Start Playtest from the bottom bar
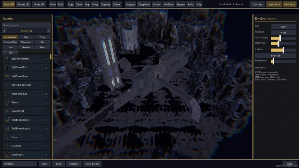Viewport: 299px width, 168px height. (x=74, y=163)
